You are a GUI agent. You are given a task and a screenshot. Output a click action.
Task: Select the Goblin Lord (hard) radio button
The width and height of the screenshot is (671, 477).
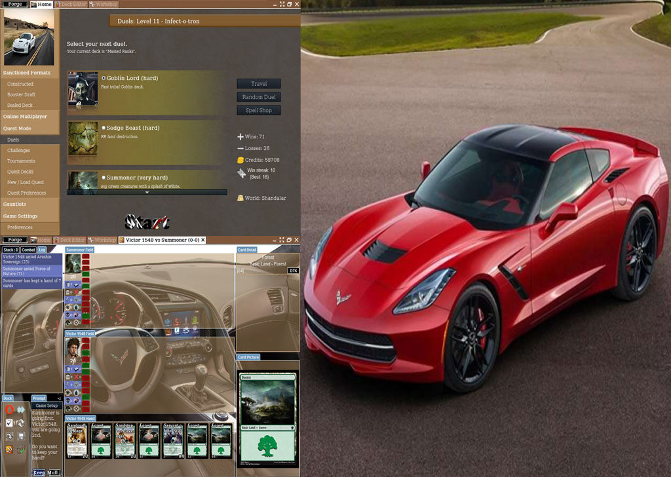(104, 78)
